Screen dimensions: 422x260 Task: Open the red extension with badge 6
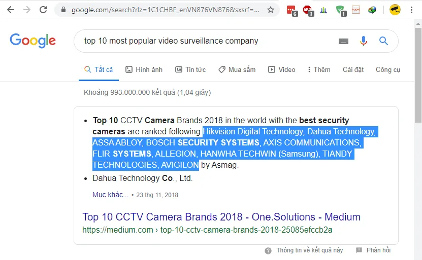click(291, 11)
